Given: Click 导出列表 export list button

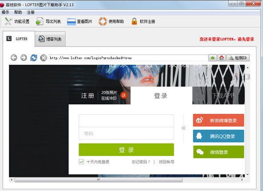Looking at the screenshot, I should point(48,21).
